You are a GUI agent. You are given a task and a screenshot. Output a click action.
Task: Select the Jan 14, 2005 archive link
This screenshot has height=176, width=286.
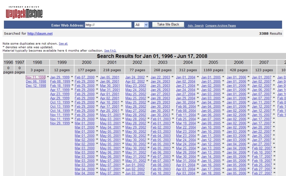[211, 156]
